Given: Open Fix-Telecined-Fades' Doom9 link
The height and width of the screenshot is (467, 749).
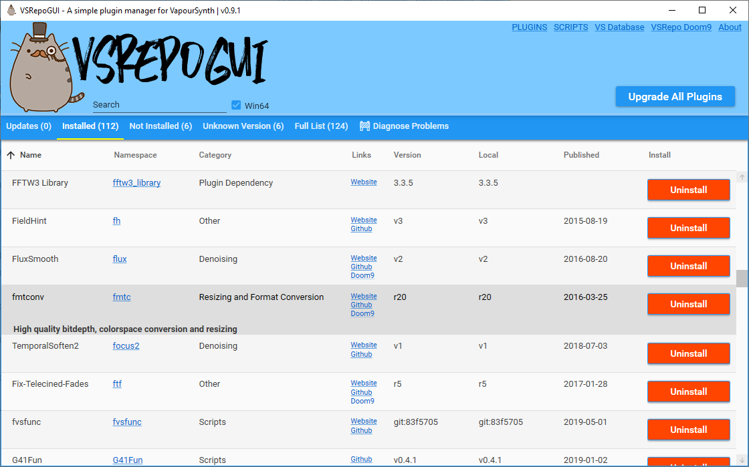Looking at the screenshot, I should tap(362, 401).
